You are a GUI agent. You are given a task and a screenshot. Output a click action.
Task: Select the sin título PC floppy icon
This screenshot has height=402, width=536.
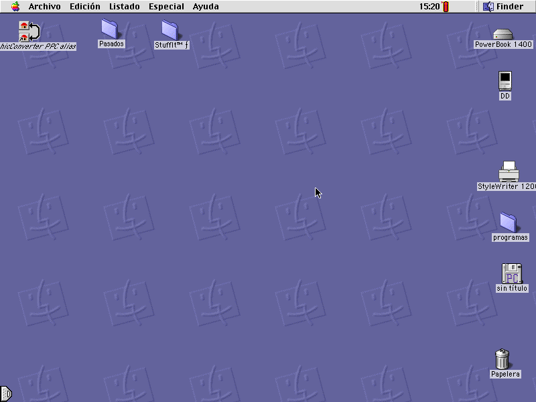[x=512, y=273]
